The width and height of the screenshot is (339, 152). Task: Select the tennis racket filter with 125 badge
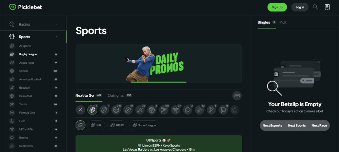(x=164, y=110)
